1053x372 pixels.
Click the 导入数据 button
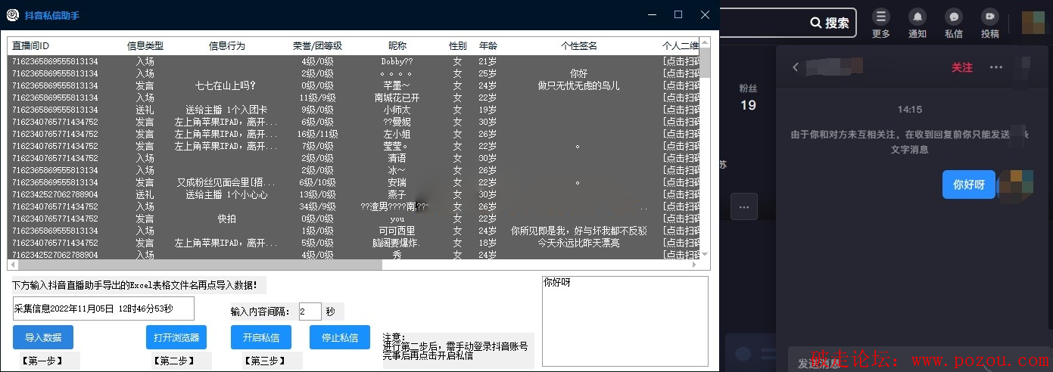pyautogui.click(x=42, y=337)
